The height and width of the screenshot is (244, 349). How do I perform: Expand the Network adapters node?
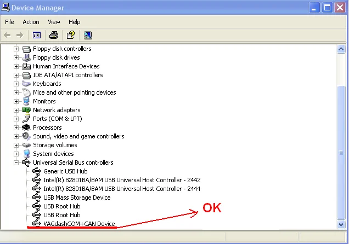click(16, 110)
